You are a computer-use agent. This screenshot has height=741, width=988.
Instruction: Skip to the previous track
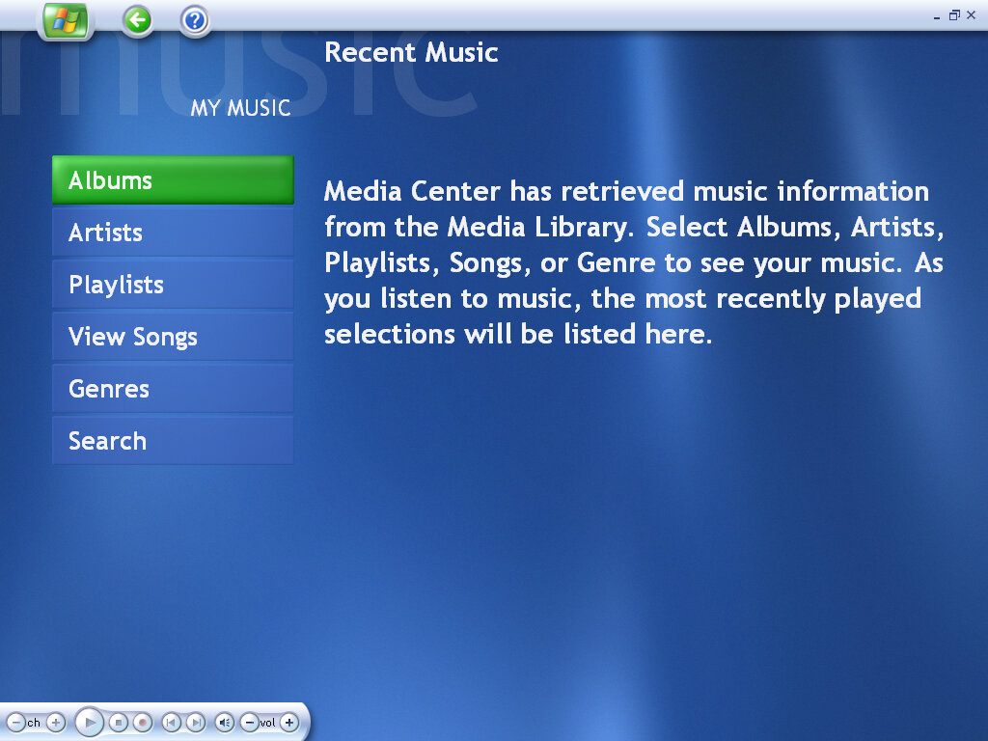point(170,723)
